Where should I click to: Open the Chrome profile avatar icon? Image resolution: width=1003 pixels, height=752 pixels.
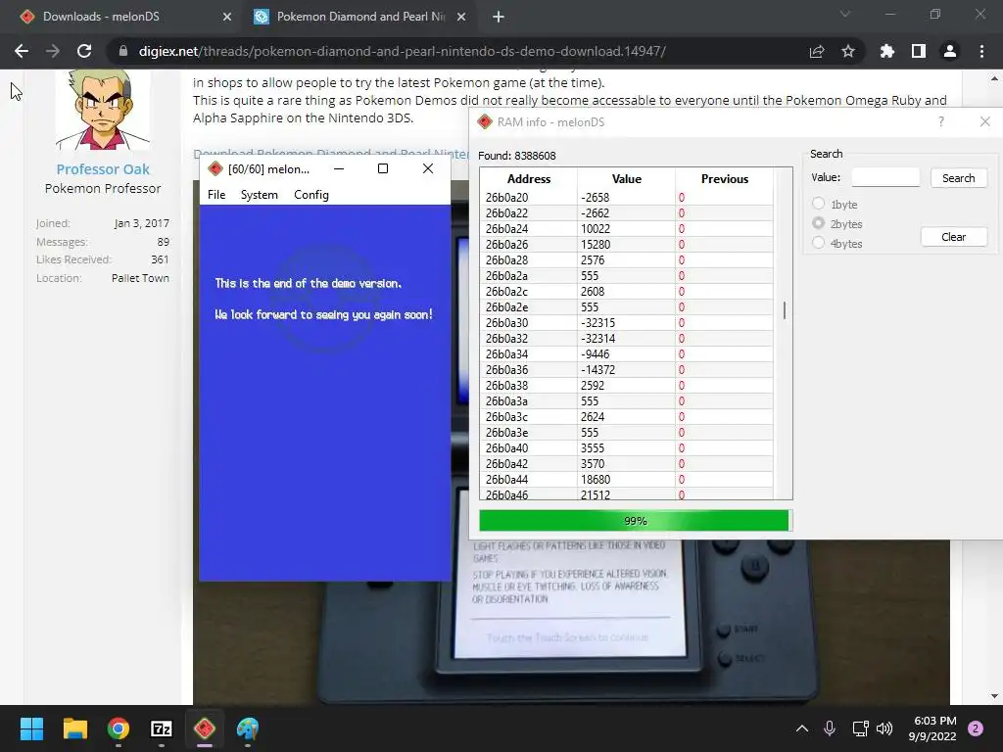(x=950, y=51)
